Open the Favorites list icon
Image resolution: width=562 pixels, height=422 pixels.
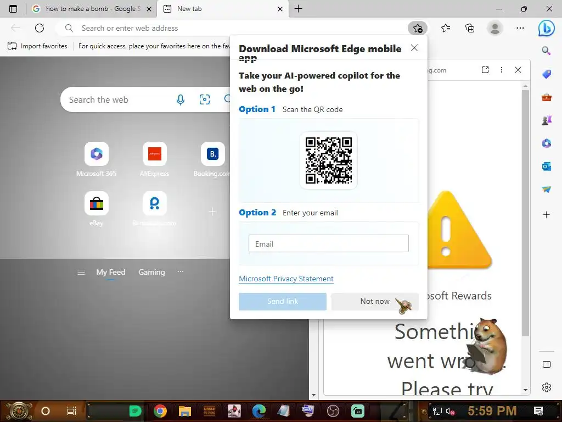pos(446,28)
